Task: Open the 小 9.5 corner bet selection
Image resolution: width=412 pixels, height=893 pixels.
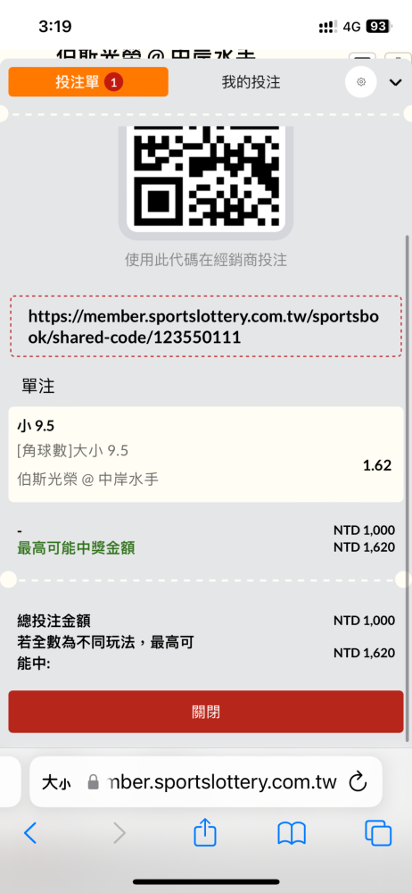Action: coord(206,454)
